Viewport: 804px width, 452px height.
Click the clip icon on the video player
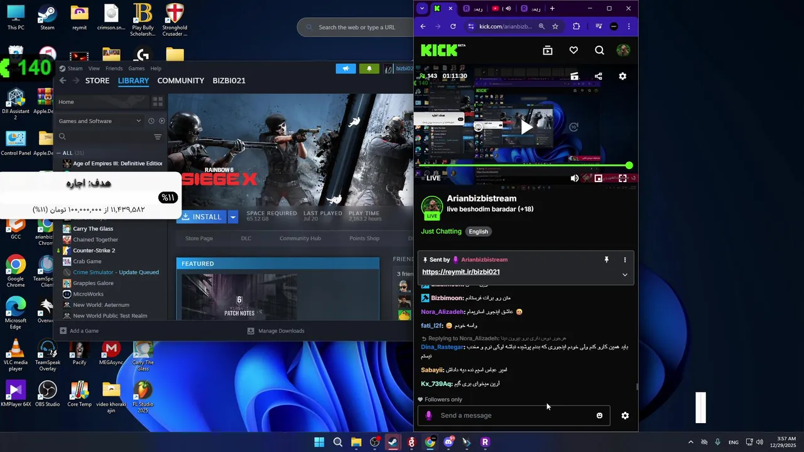(574, 76)
